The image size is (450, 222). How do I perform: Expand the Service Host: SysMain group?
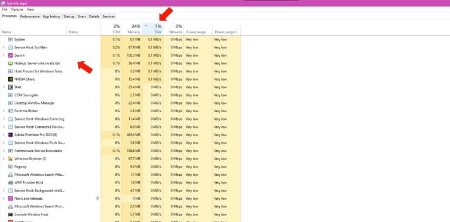pyautogui.click(x=4, y=47)
